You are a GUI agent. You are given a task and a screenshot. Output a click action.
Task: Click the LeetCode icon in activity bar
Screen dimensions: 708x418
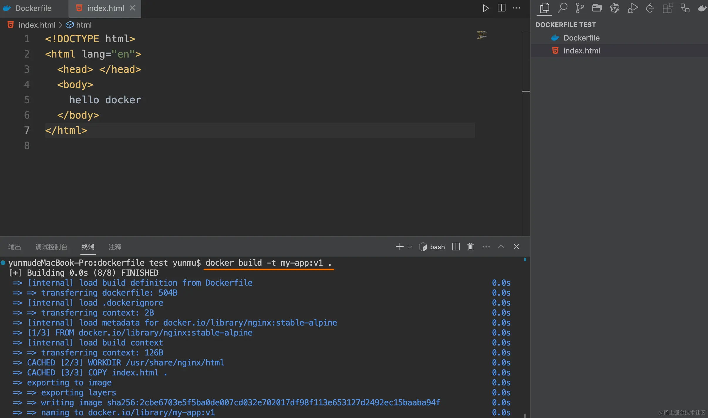coord(650,8)
